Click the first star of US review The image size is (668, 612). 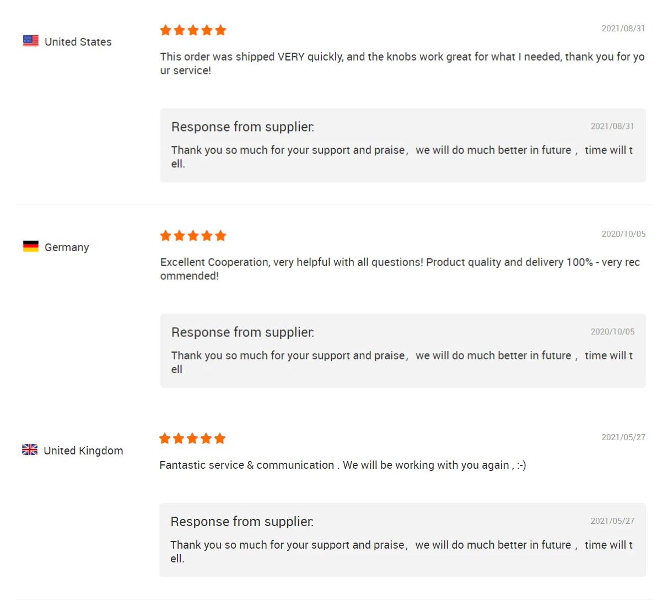tap(165, 30)
